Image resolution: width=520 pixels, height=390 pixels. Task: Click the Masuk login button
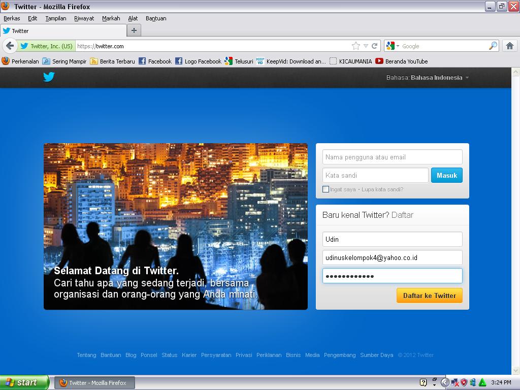[x=447, y=175]
